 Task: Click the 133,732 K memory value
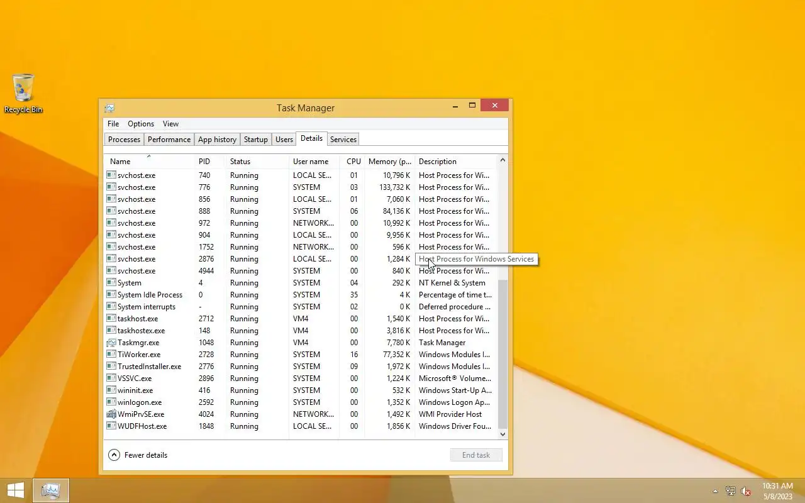click(394, 187)
